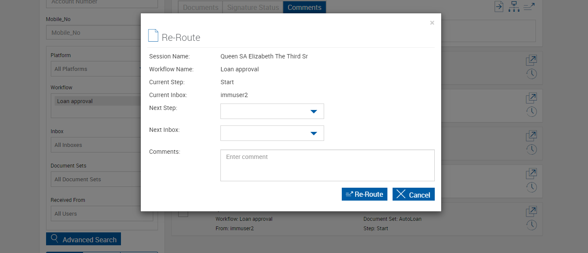Expand the Next Step dropdown
The image size is (588, 253).
[272, 111]
